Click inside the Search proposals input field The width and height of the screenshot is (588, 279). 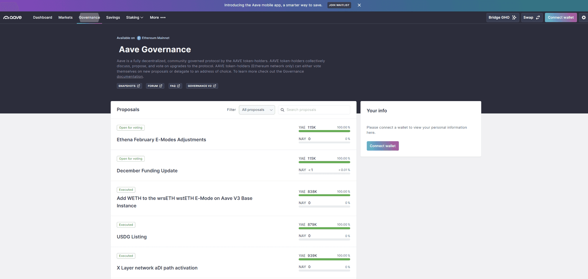coord(313,110)
